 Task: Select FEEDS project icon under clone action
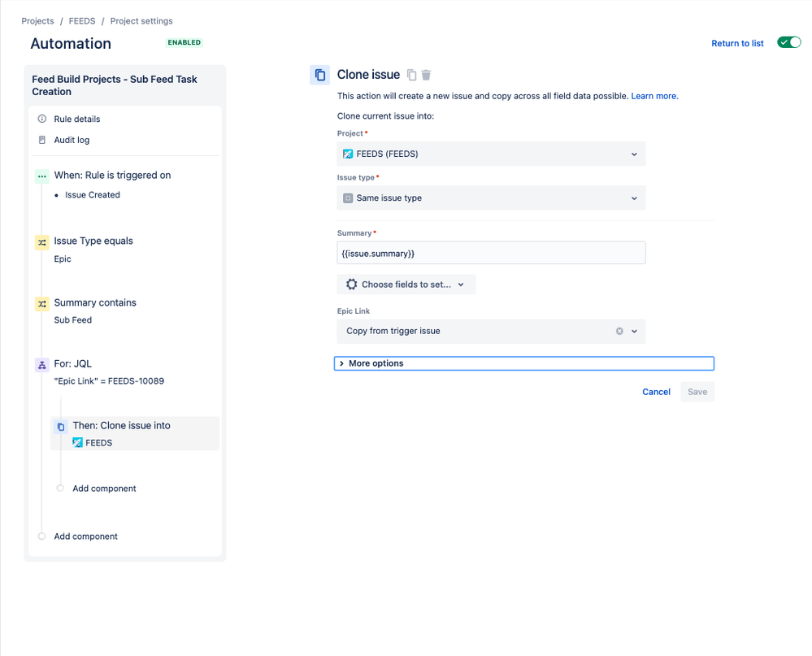pyautogui.click(x=77, y=443)
